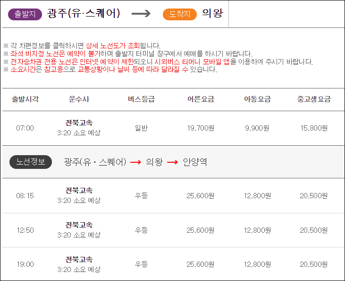Click red text 좌석 비지정 노선은 예약이 불가
This screenshot has width=345, height=281.
click(55, 53)
